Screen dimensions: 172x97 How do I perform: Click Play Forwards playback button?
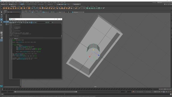166,89
